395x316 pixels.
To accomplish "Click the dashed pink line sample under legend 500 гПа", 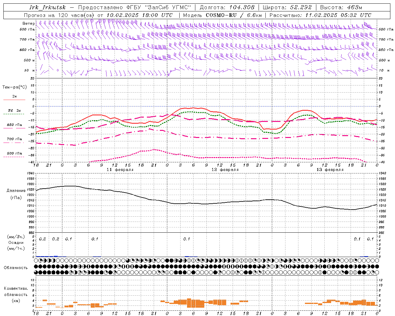I will pyautogui.click(x=14, y=157).
